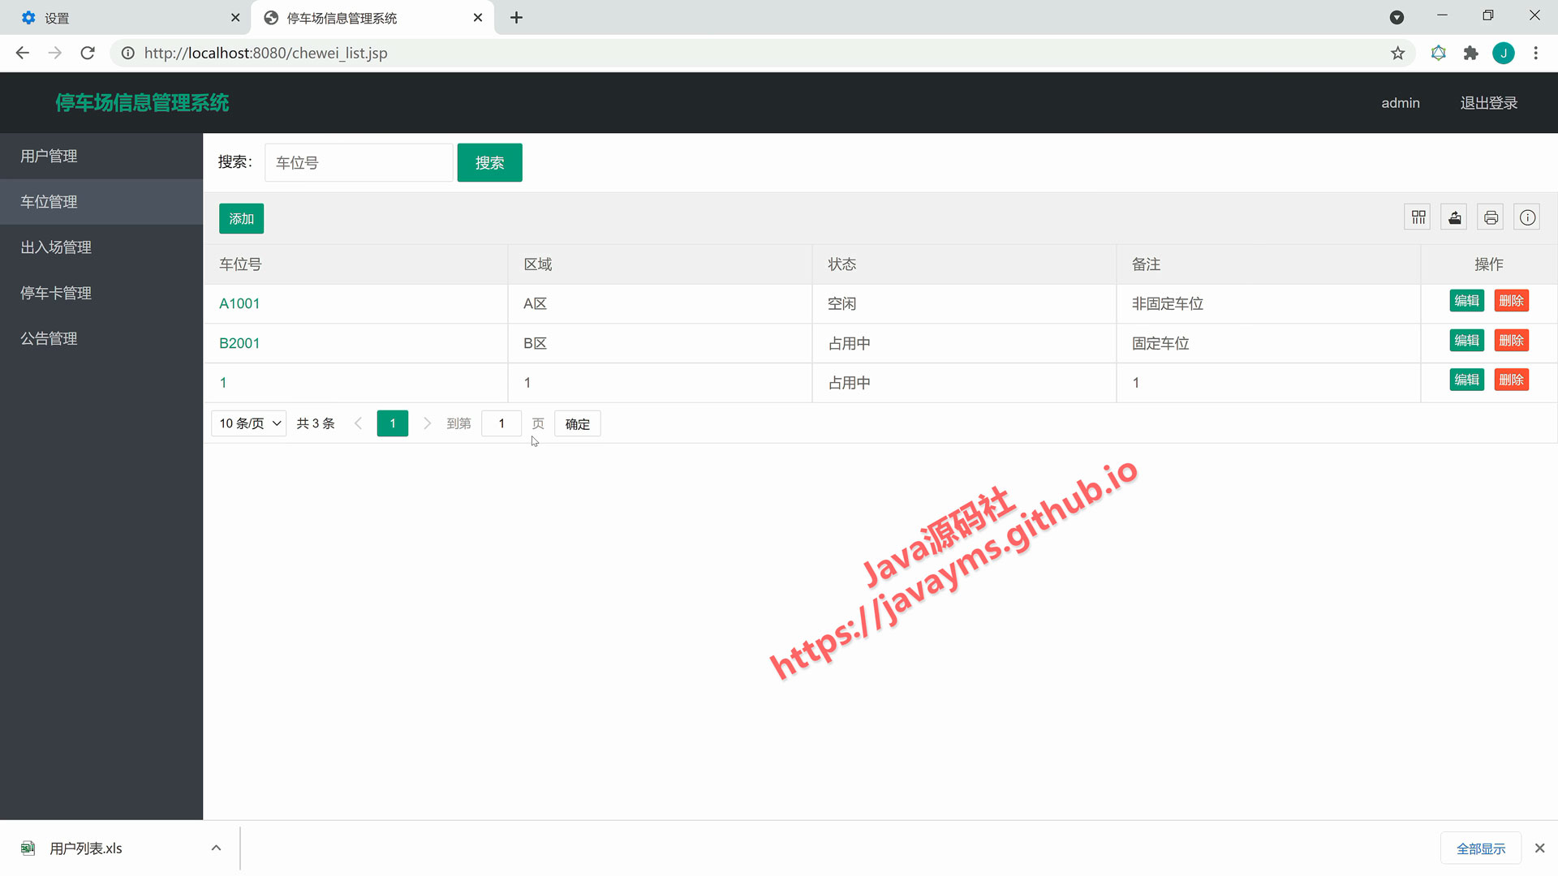Click the print table icon
The width and height of the screenshot is (1558, 876).
tap(1491, 217)
